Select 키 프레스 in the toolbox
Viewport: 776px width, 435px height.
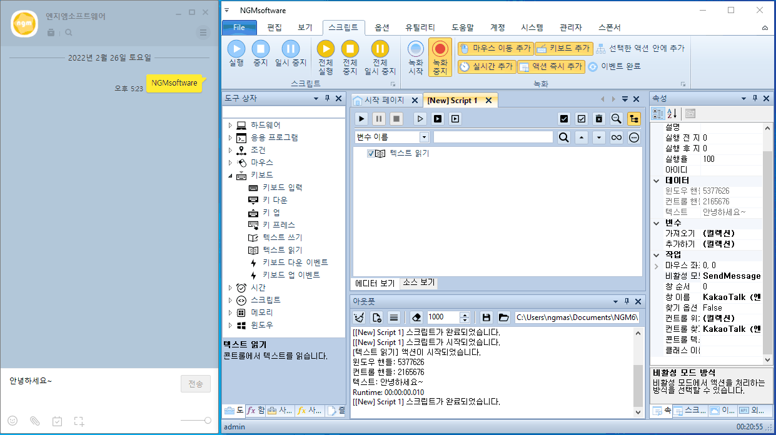pos(279,225)
